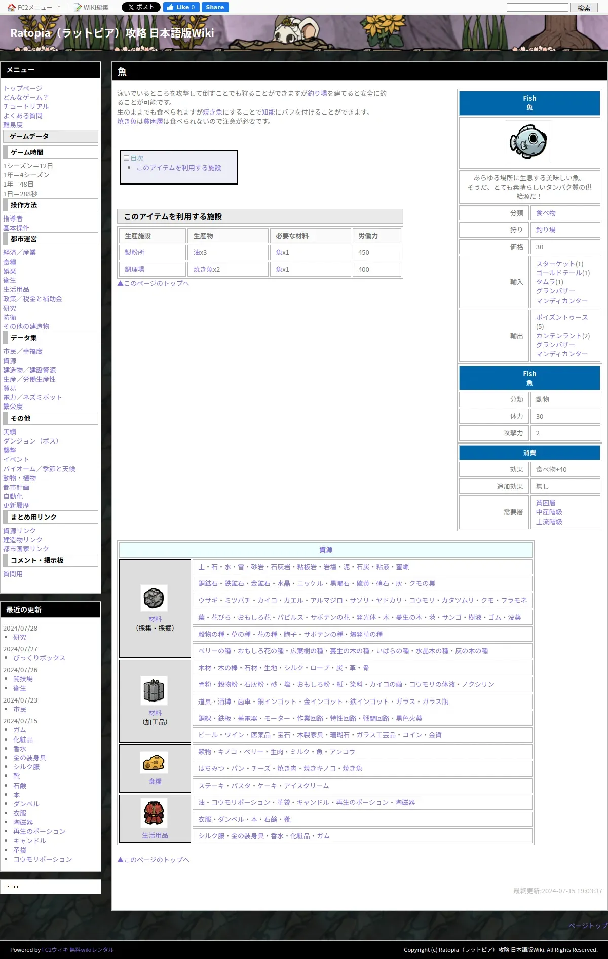
Task: Open the 資源 header link
Action: [326, 550]
